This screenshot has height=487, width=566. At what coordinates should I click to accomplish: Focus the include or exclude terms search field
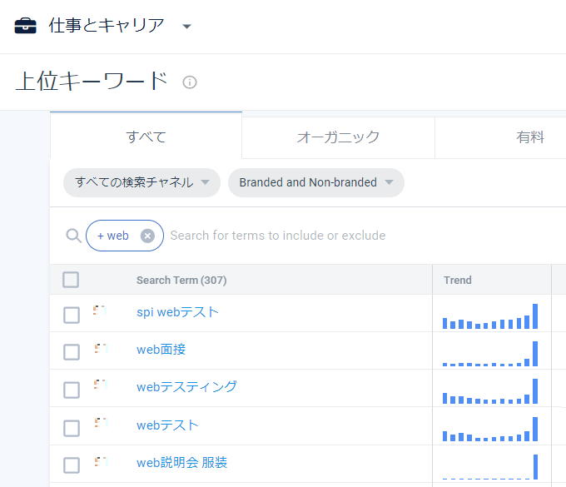333,236
